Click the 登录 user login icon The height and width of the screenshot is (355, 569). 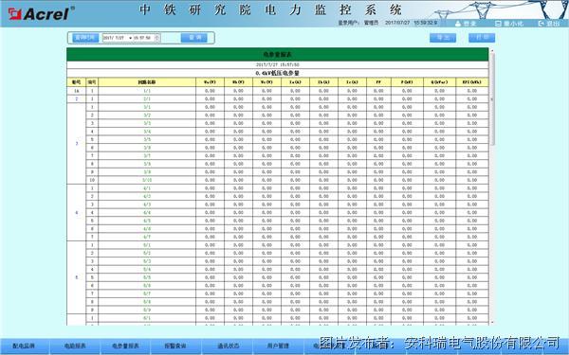click(458, 24)
